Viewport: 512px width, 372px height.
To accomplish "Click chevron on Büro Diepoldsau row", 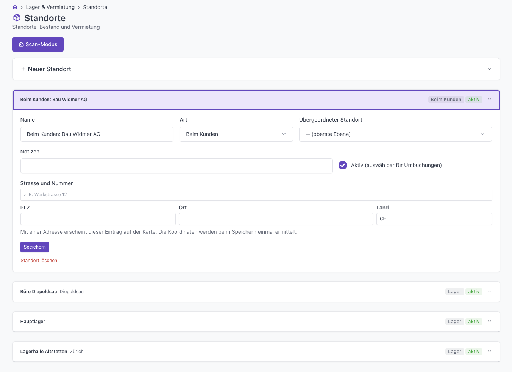I will tap(489, 292).
